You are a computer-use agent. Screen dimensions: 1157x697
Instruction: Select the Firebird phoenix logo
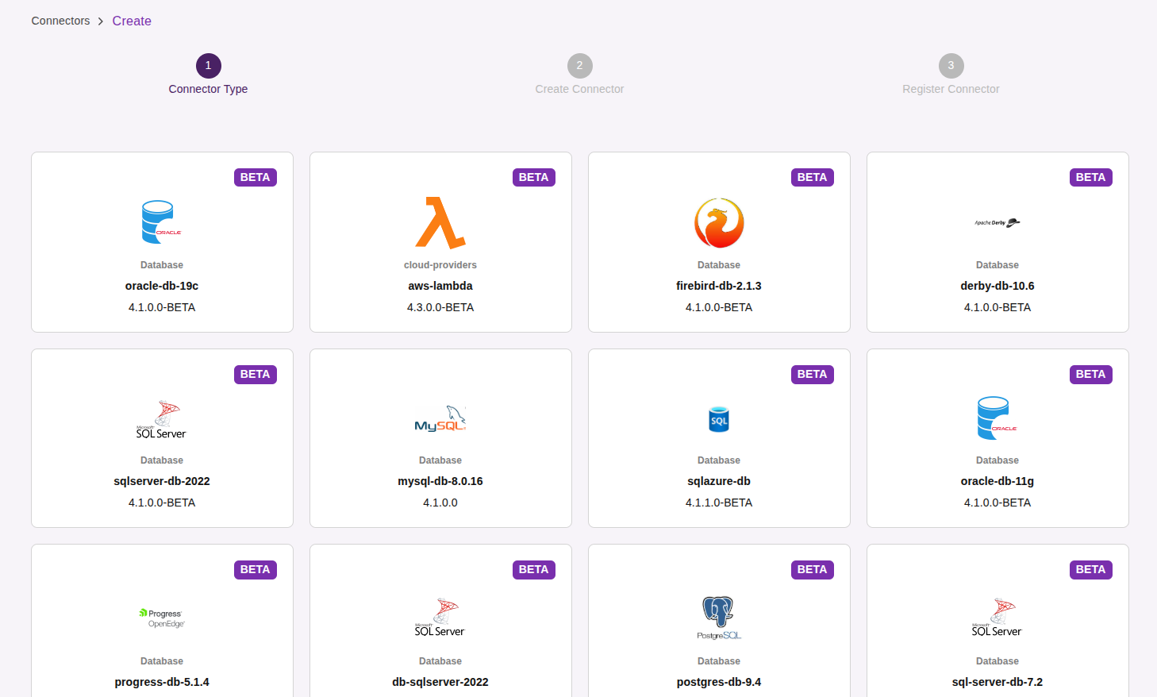pyautogui.click(x=718, y=222)
